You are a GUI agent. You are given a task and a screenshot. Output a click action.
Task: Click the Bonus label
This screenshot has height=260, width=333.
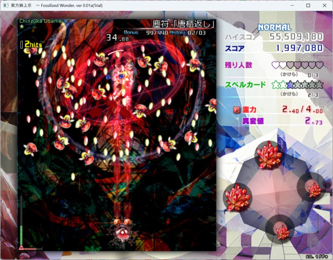tap(131, 32)
